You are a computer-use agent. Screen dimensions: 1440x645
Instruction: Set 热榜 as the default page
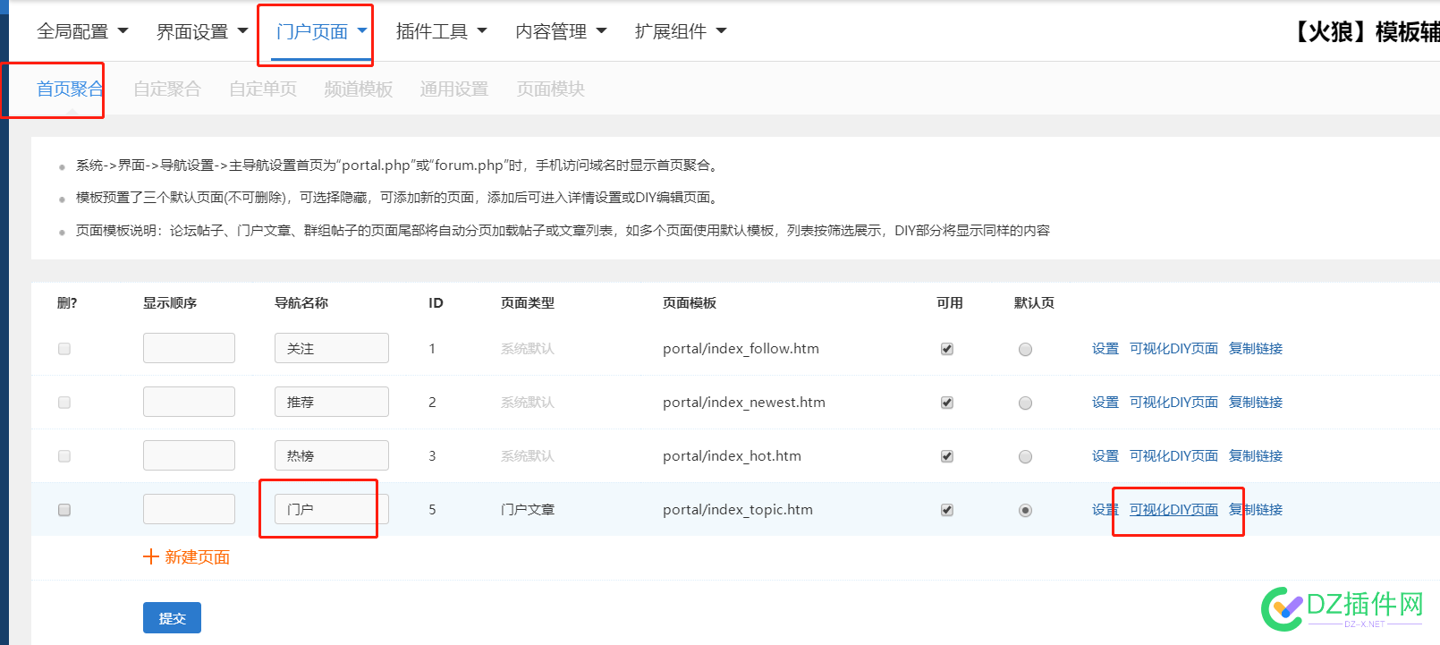[1025, 457]
